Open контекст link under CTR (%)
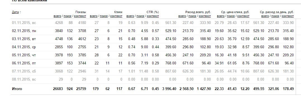This screenshot has height=104, width=301. (x=153, y=16)
